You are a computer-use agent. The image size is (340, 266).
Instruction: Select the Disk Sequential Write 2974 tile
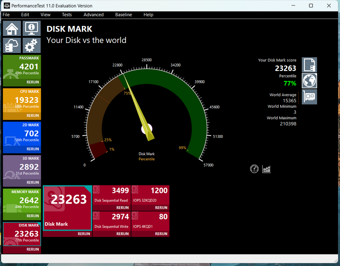[112, 221]
